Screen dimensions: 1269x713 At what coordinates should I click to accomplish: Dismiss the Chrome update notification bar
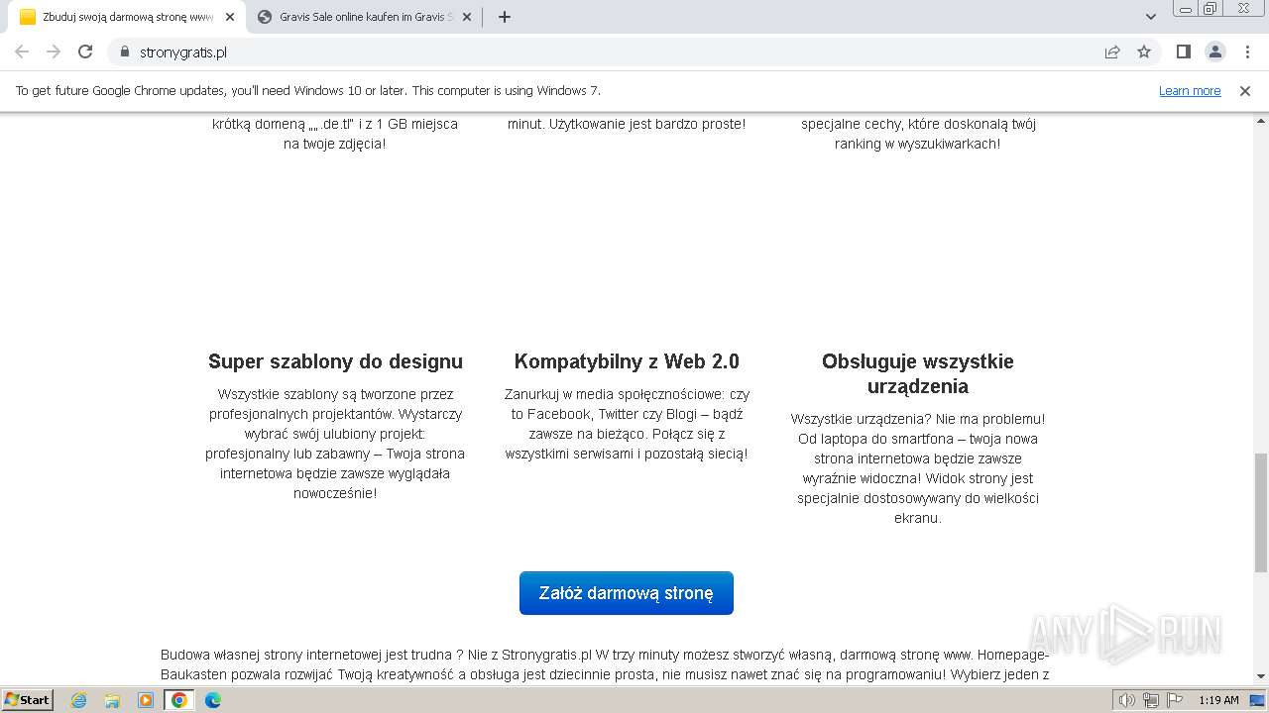[x=1245, y=90]
